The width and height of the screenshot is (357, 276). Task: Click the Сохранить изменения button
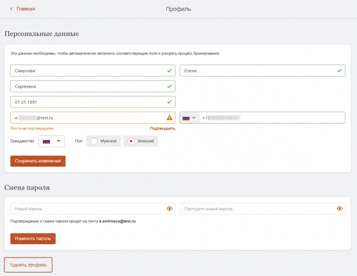point(38,161)
